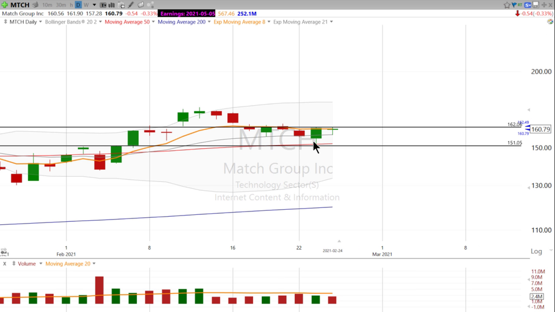Click the Earnings: 2021-05-05 label

pyautogui.click(x=187, y=13)
